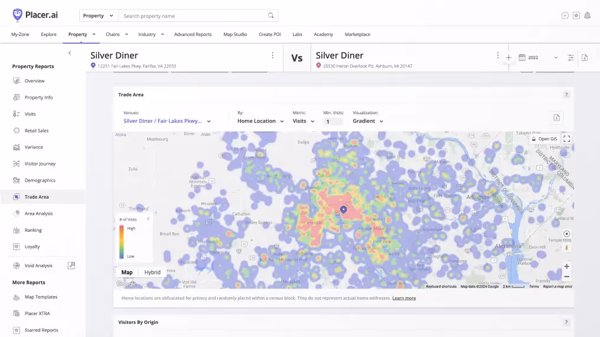Screen dimensions: 600x337
Task: Open notifications bell
Action: (588, 16)
